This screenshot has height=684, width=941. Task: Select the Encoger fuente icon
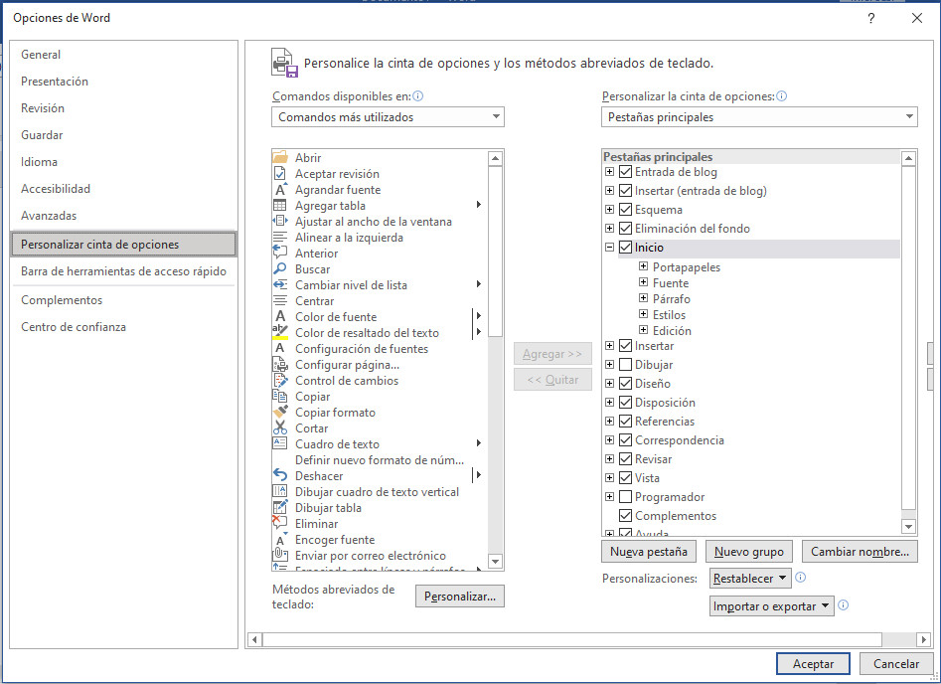pos(280,539)
